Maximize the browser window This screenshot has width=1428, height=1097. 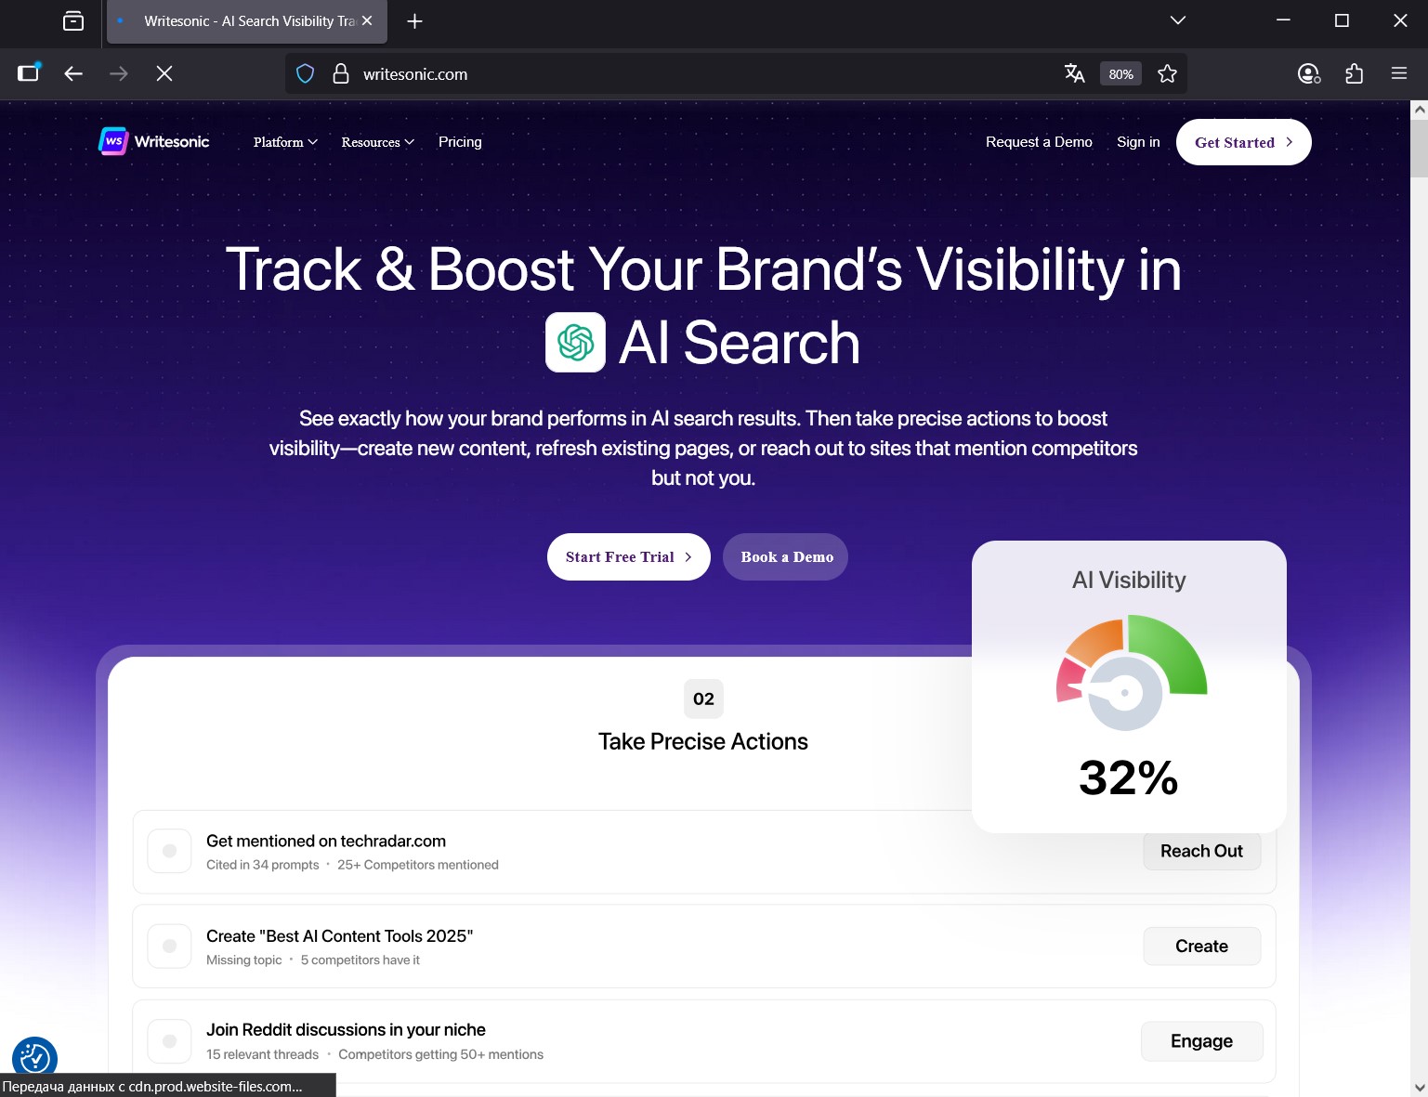coord(1342,20)
